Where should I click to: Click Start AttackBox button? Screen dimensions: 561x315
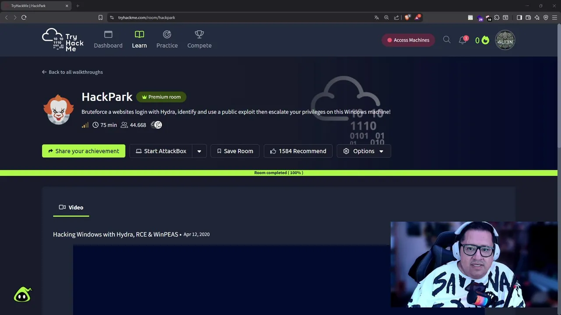161,151
